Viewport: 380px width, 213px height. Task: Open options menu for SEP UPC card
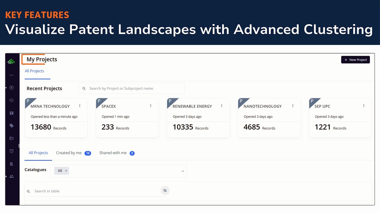pos(364,106)
